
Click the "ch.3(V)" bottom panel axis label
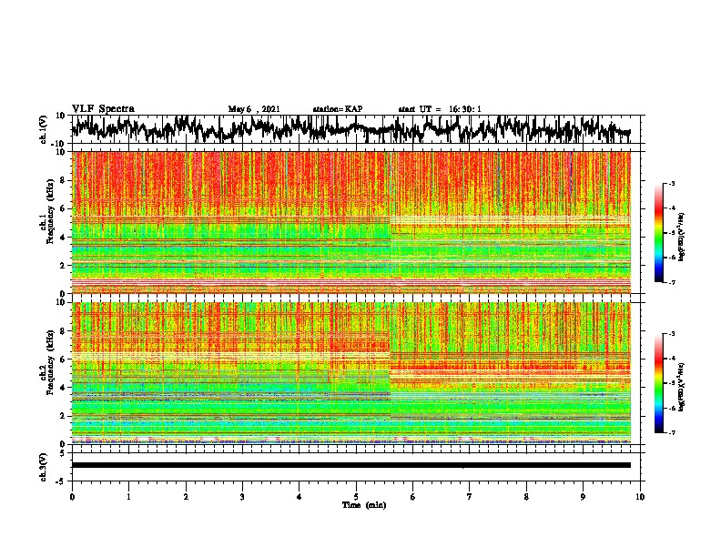coord(44,467)
